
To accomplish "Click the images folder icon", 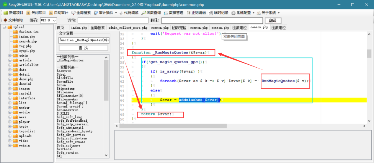I will point(15,89).
